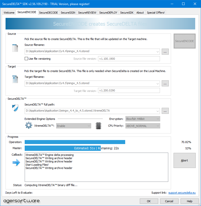Close the SecureDELTA SDK window
The image size is (201, 206).
tap(195, 4)
